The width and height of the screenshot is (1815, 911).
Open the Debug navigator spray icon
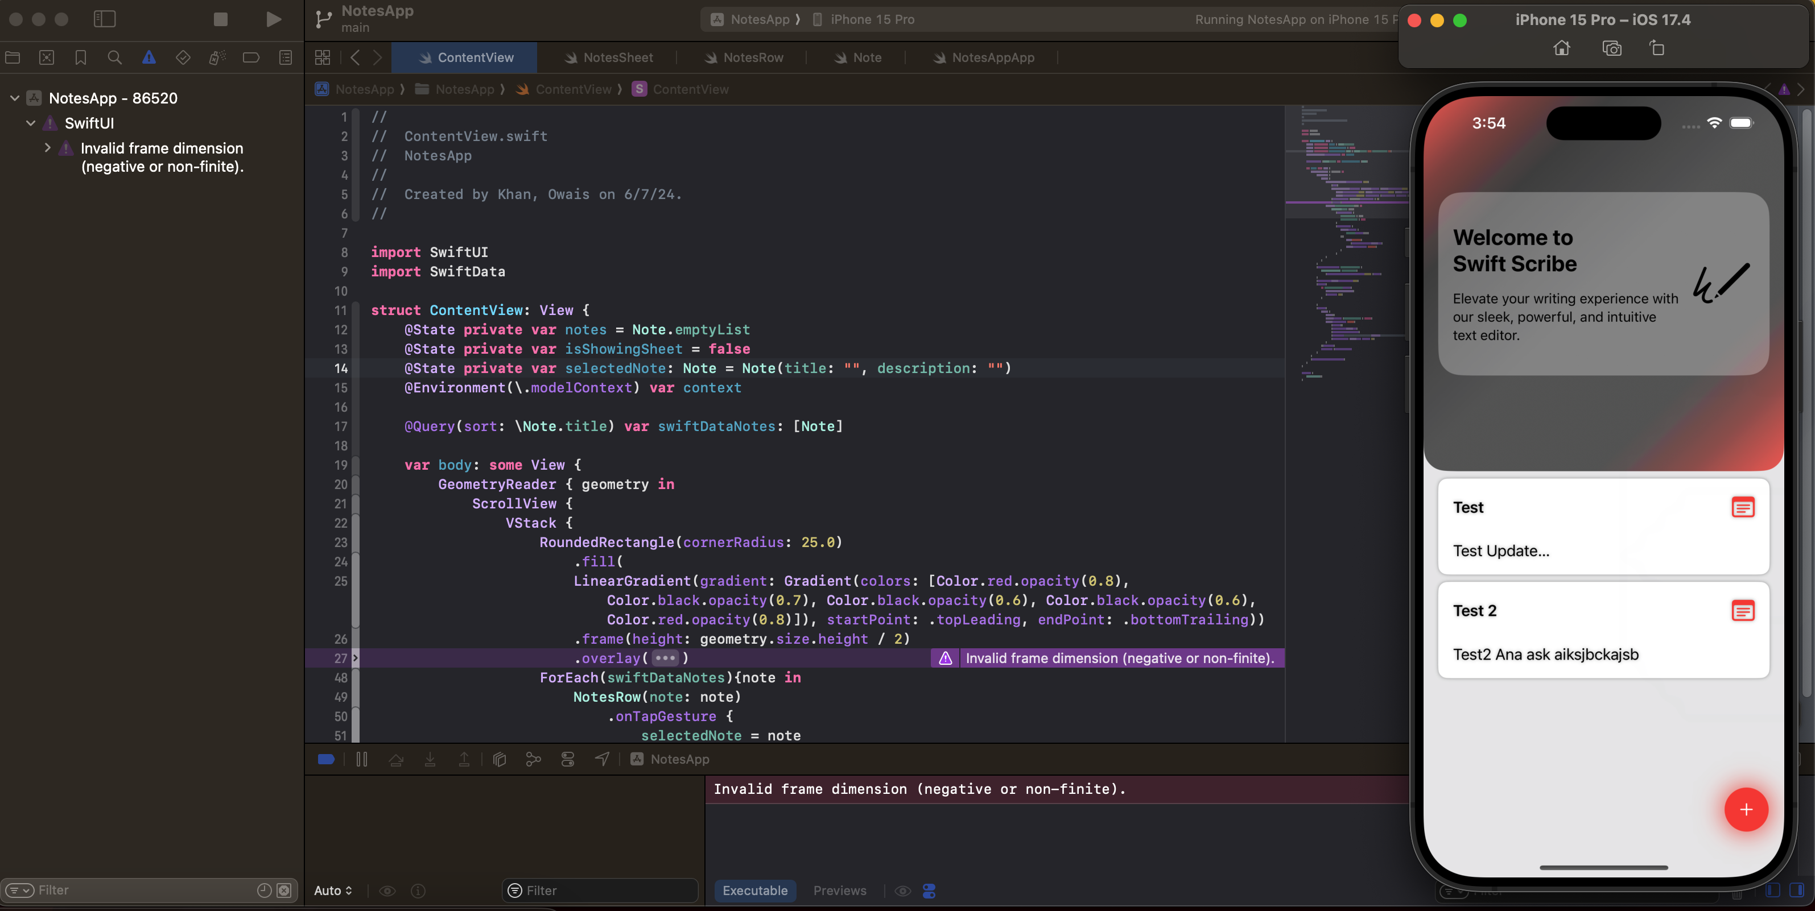coord(217,58)
